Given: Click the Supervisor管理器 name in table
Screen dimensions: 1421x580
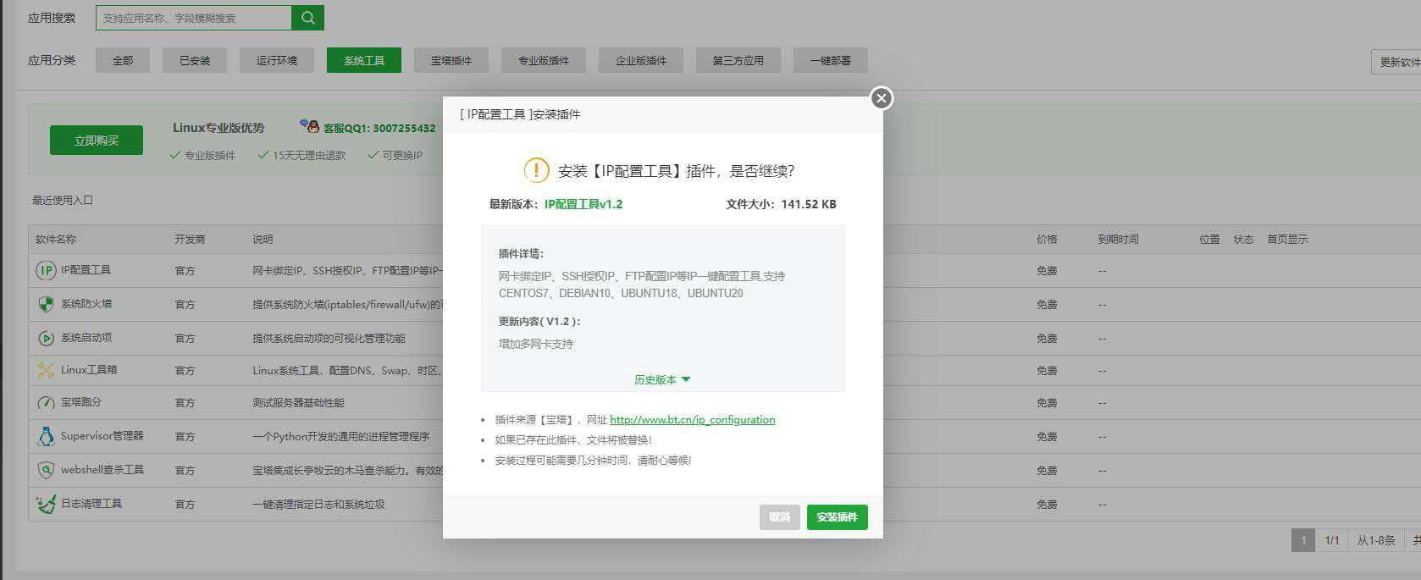Looking at the screenshot, I should pyautogui.click(x=102, y=436).
